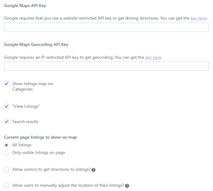The image size is (213, 191).
Task: Choose Only visible listings on page radio
Action: tap(6, 153)
